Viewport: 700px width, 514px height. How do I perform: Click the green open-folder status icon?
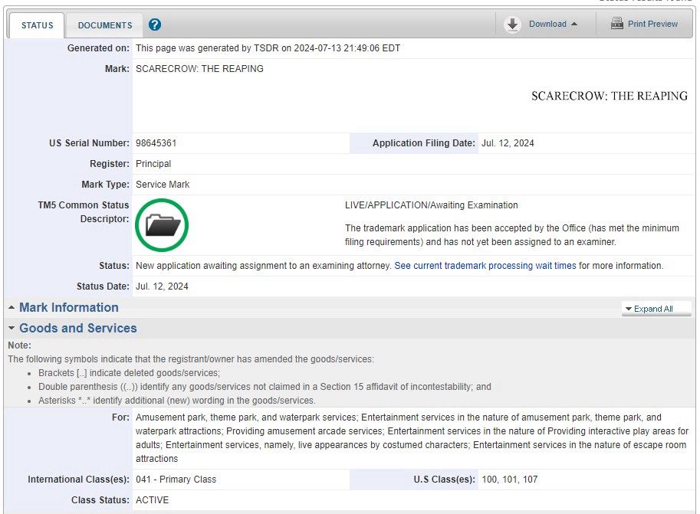pyautogui.click(x=162, y=225)
